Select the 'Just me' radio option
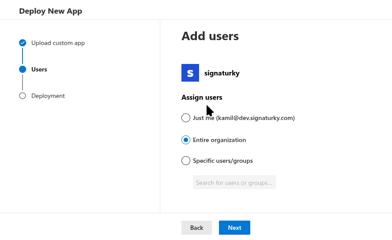 pos(186,118)
